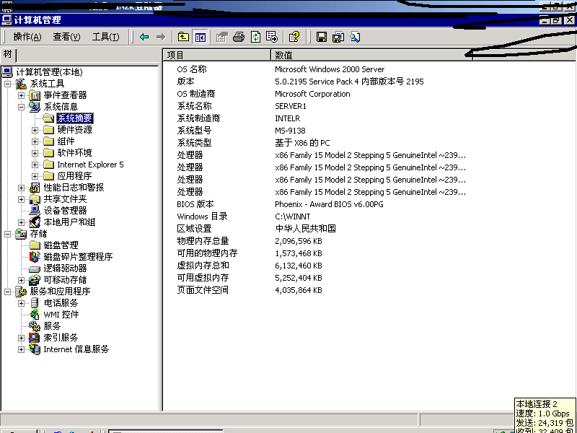Select the 共享文件夹 icon

click(x=35, y=199)
